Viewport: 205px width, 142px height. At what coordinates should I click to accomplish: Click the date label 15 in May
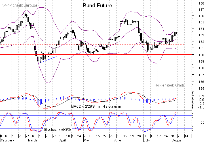(x=98, y=136)
